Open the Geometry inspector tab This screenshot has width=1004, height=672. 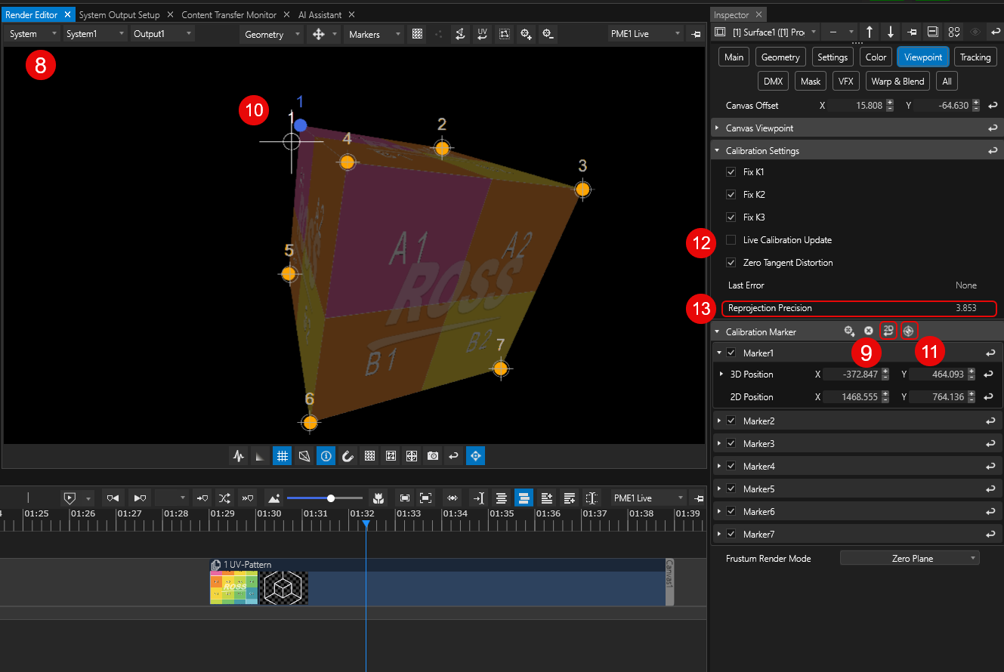pos(780,57)
